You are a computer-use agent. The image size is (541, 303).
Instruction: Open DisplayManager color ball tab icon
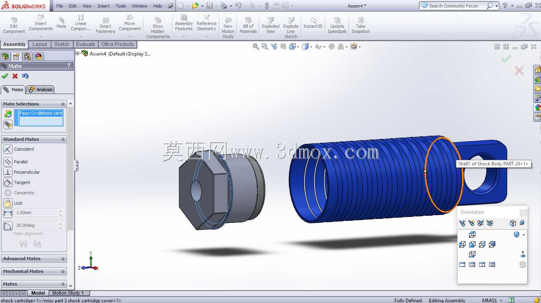coord(39,56)
